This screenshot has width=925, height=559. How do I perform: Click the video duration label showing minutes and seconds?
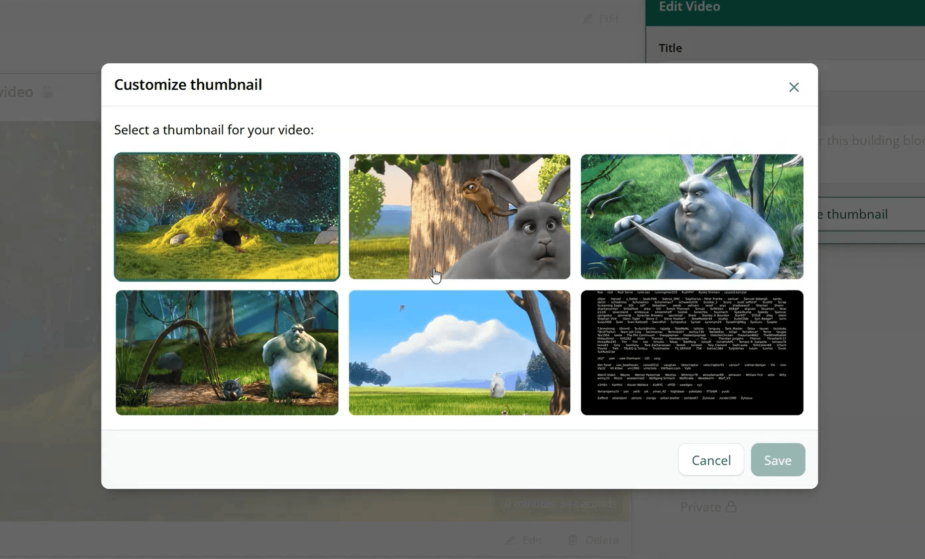[x=557, y=503]
